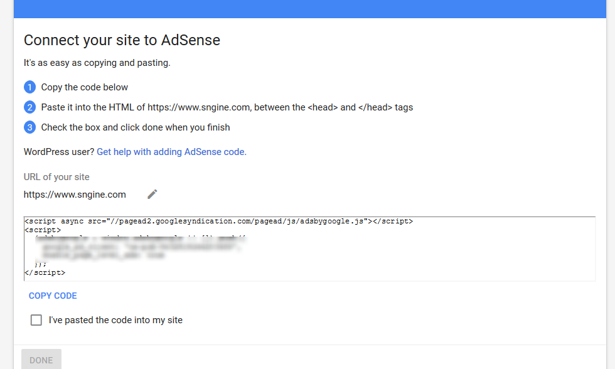
Task: Open "Get help with adding AdSense code" link
Action: (x=171, y=152)
